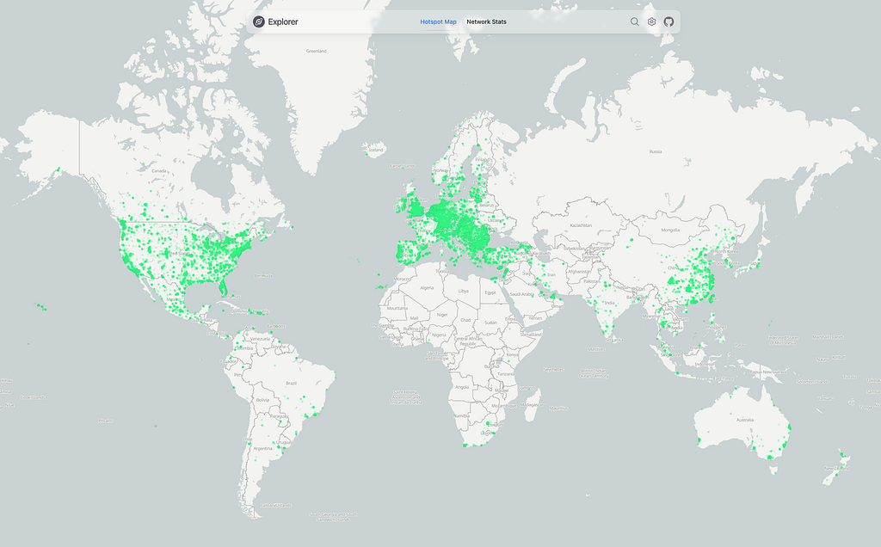
Task: Switch to the Network Stats tab
Action: 486,22
